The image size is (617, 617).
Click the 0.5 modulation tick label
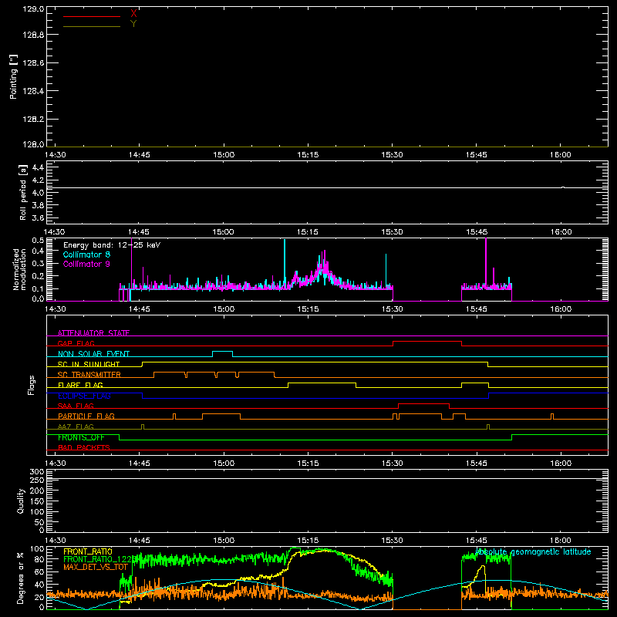(38, 241)
